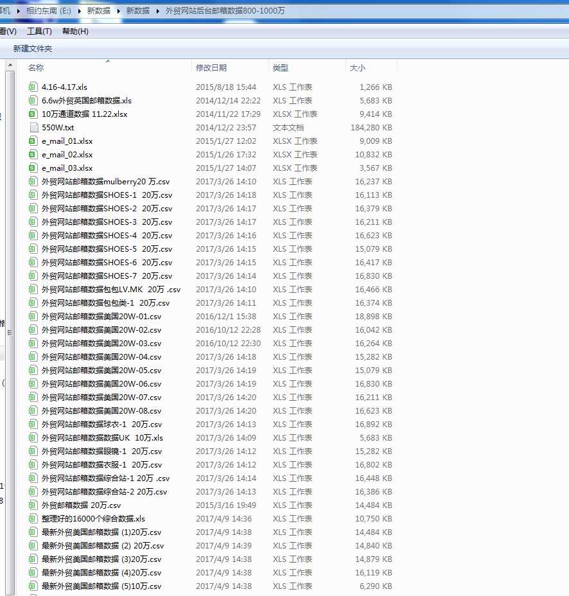Screen dimensions: 569x596
Task: Click the xlsx icon of 10万通道数据 11.22.xlsx
Action: 33,114
